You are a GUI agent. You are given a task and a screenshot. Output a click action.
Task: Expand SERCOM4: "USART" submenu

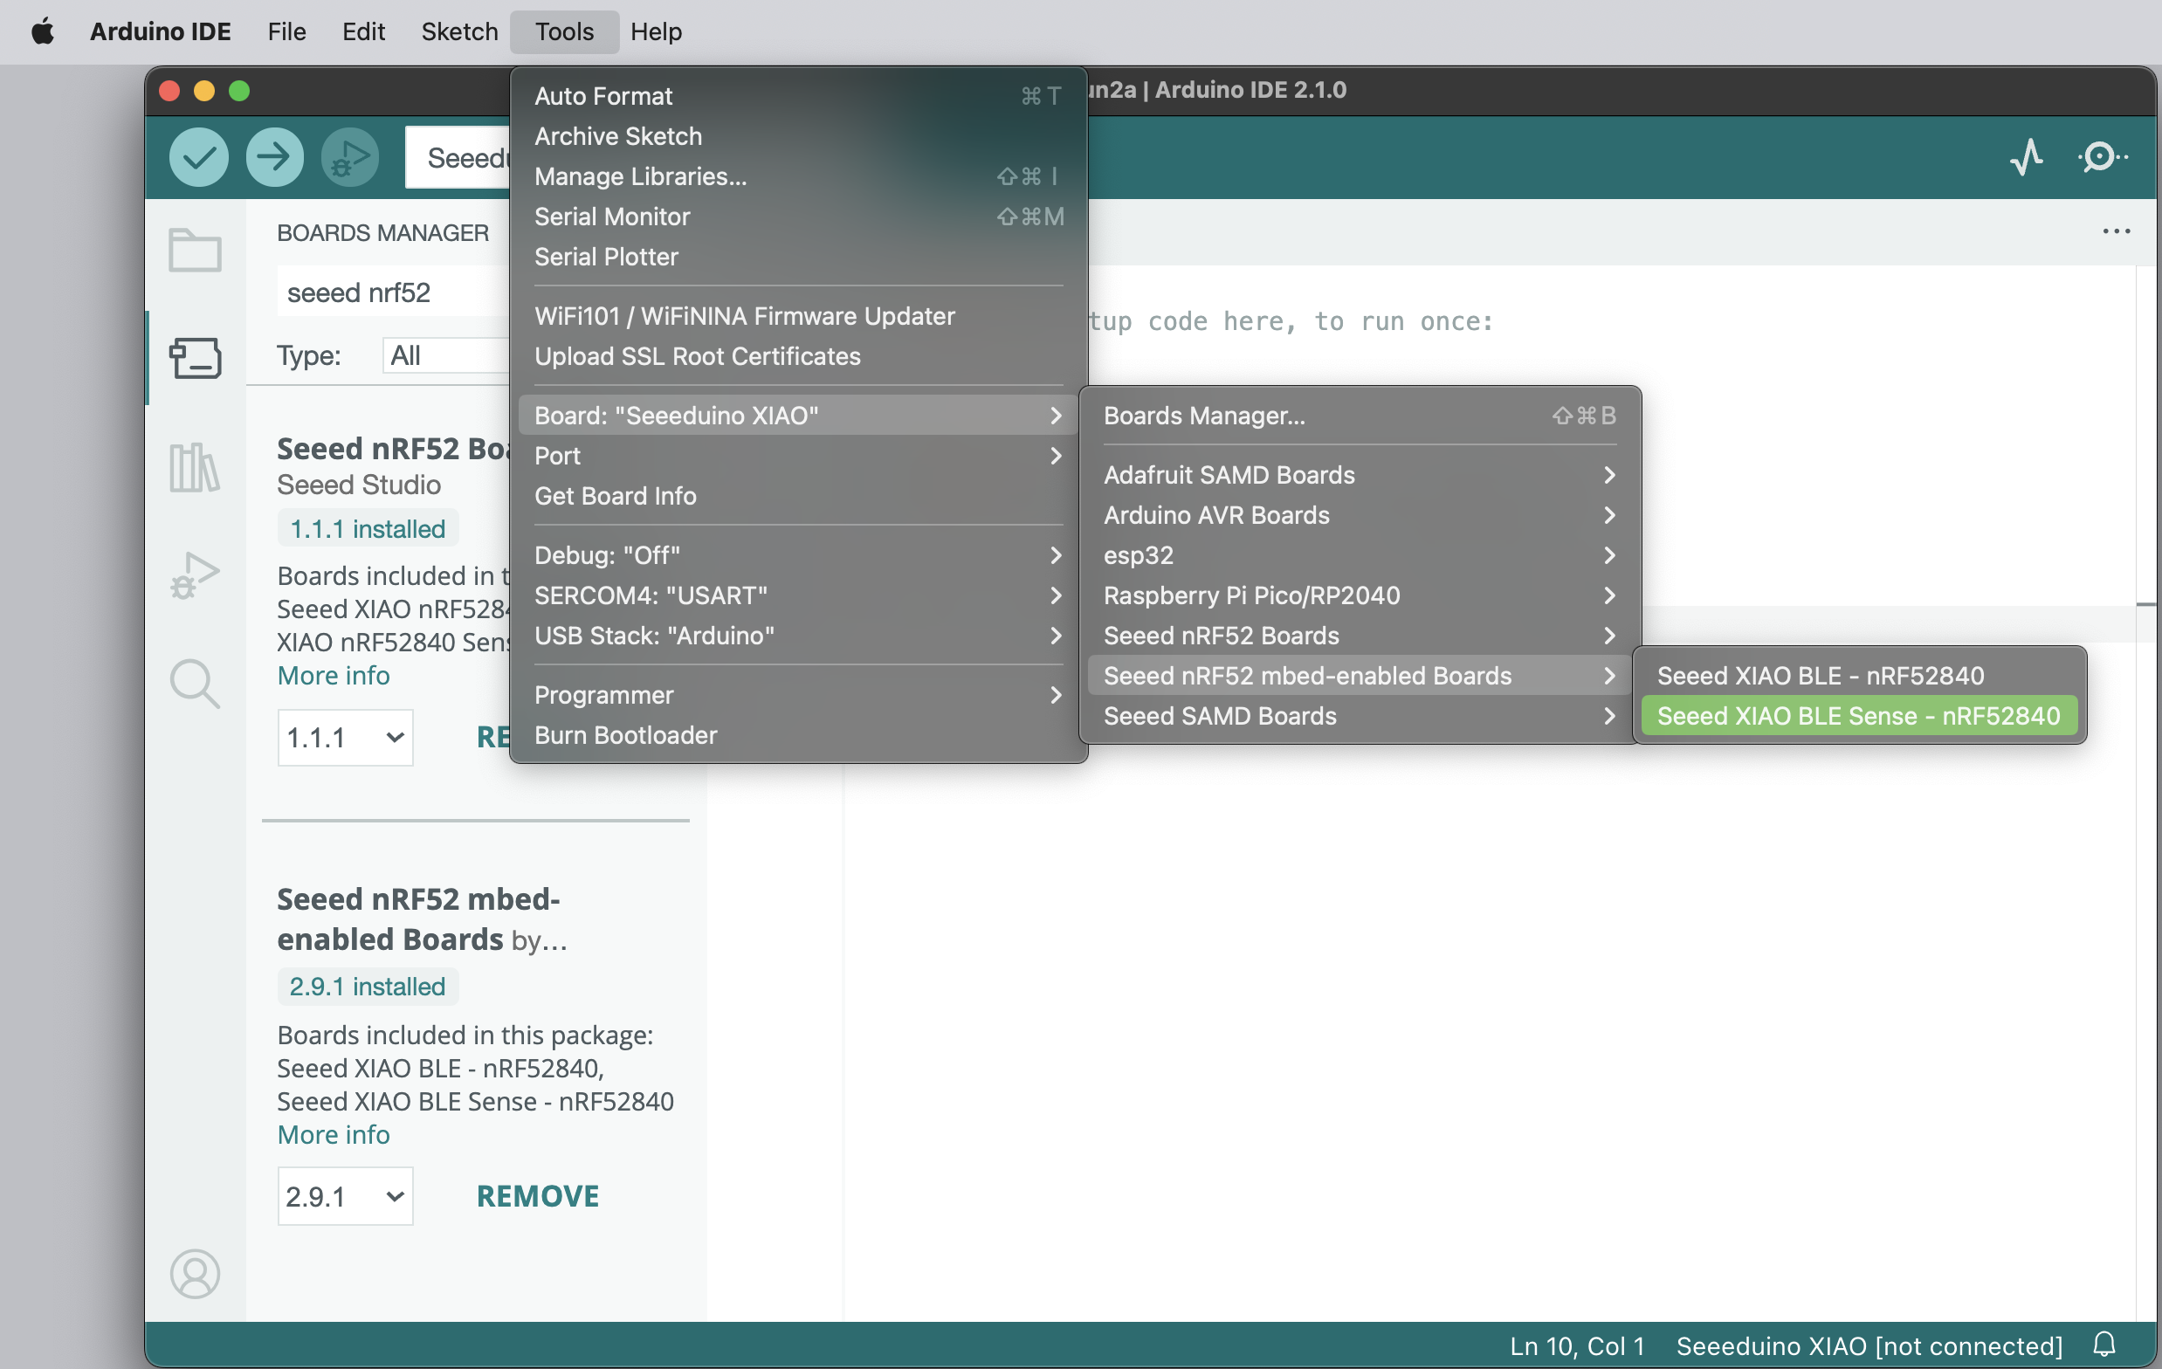pos(798,596)
